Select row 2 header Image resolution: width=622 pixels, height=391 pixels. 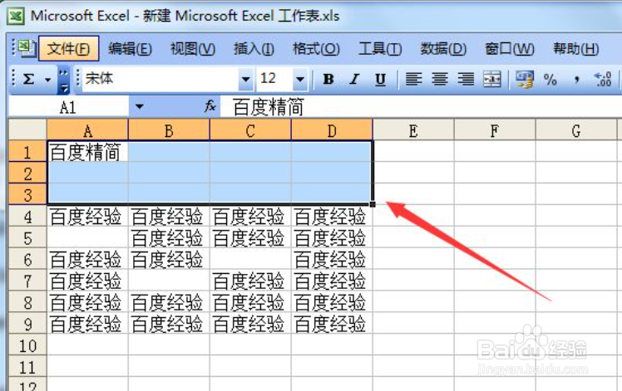click(x=27, y=174)
